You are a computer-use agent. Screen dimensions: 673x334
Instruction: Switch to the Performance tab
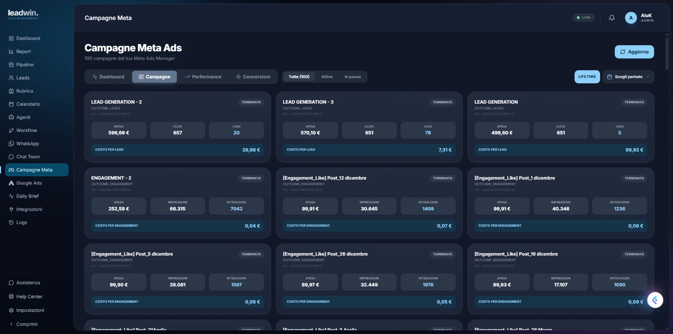(203, 77)
